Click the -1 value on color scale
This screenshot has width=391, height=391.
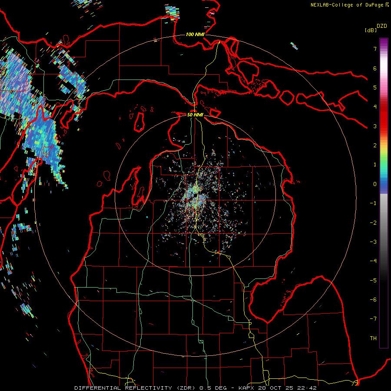pyautogui.click(x=373, y=203)
